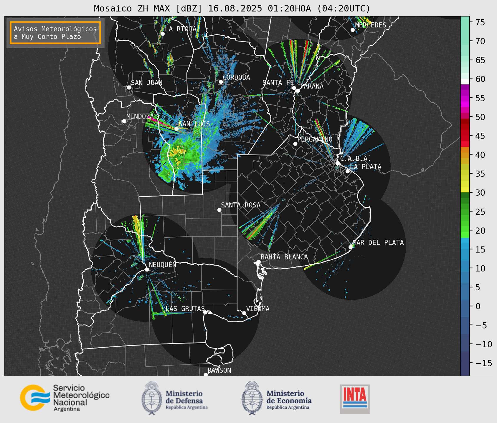Click the Santa Rosa city marker dot
The width and height of the screenshot is (497, 423).
point(219,210)
